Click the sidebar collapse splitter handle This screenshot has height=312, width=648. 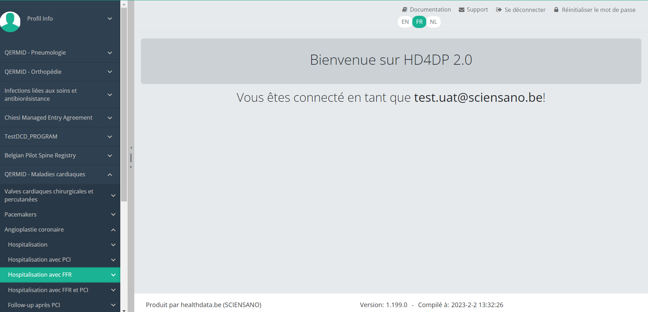[x=131, y=157]
